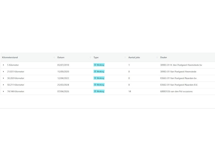Click the Kilometerstand column header label

(10, 57)
